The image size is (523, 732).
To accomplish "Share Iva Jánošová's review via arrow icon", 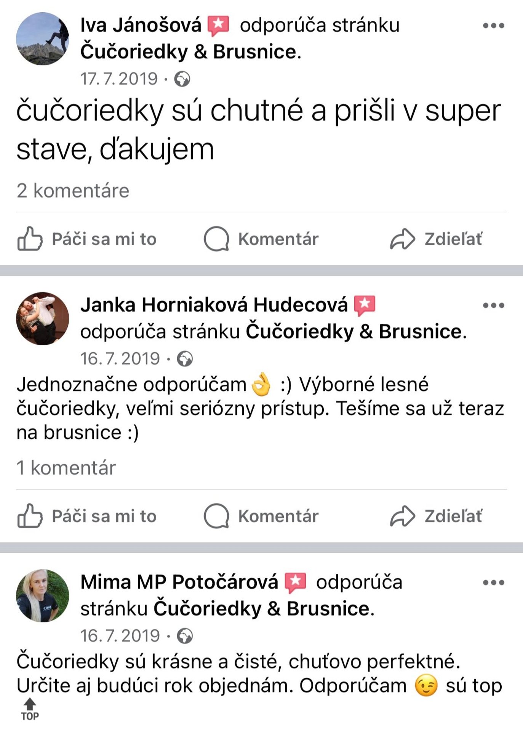I will pos(402,239).
